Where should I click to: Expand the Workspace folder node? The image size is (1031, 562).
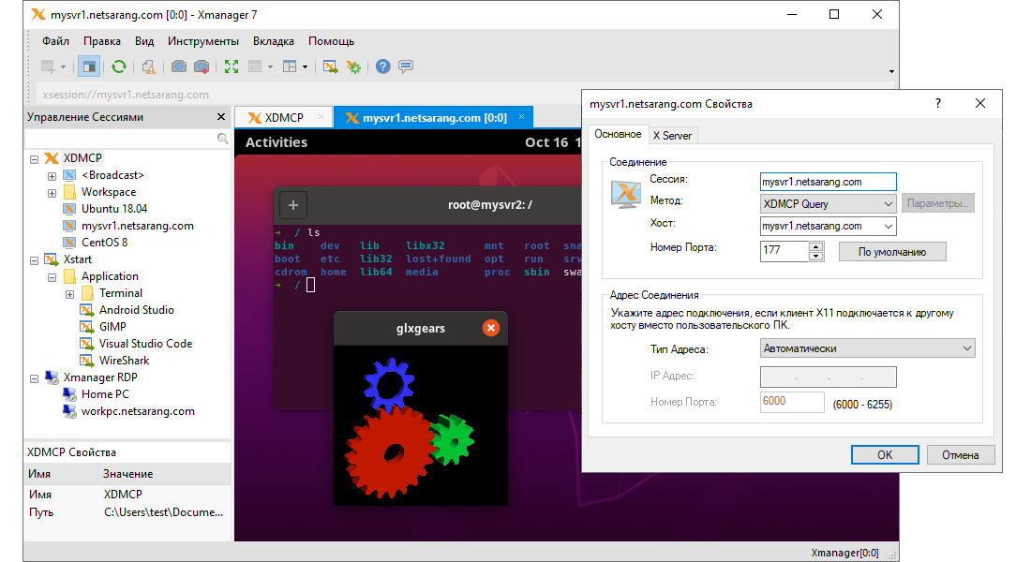[x=52, y=193]
